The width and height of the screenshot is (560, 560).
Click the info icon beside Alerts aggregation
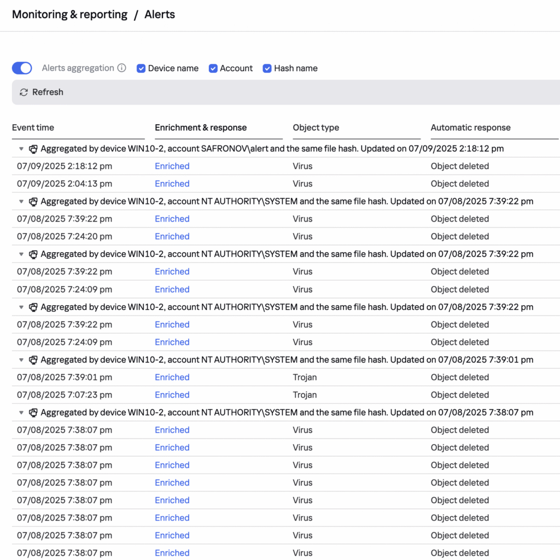pyautogui.click(x=122, y=68)
